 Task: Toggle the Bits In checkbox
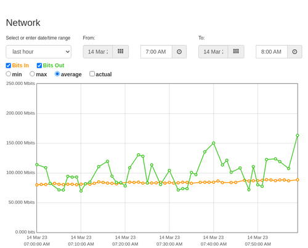click(x=9, y=65)
